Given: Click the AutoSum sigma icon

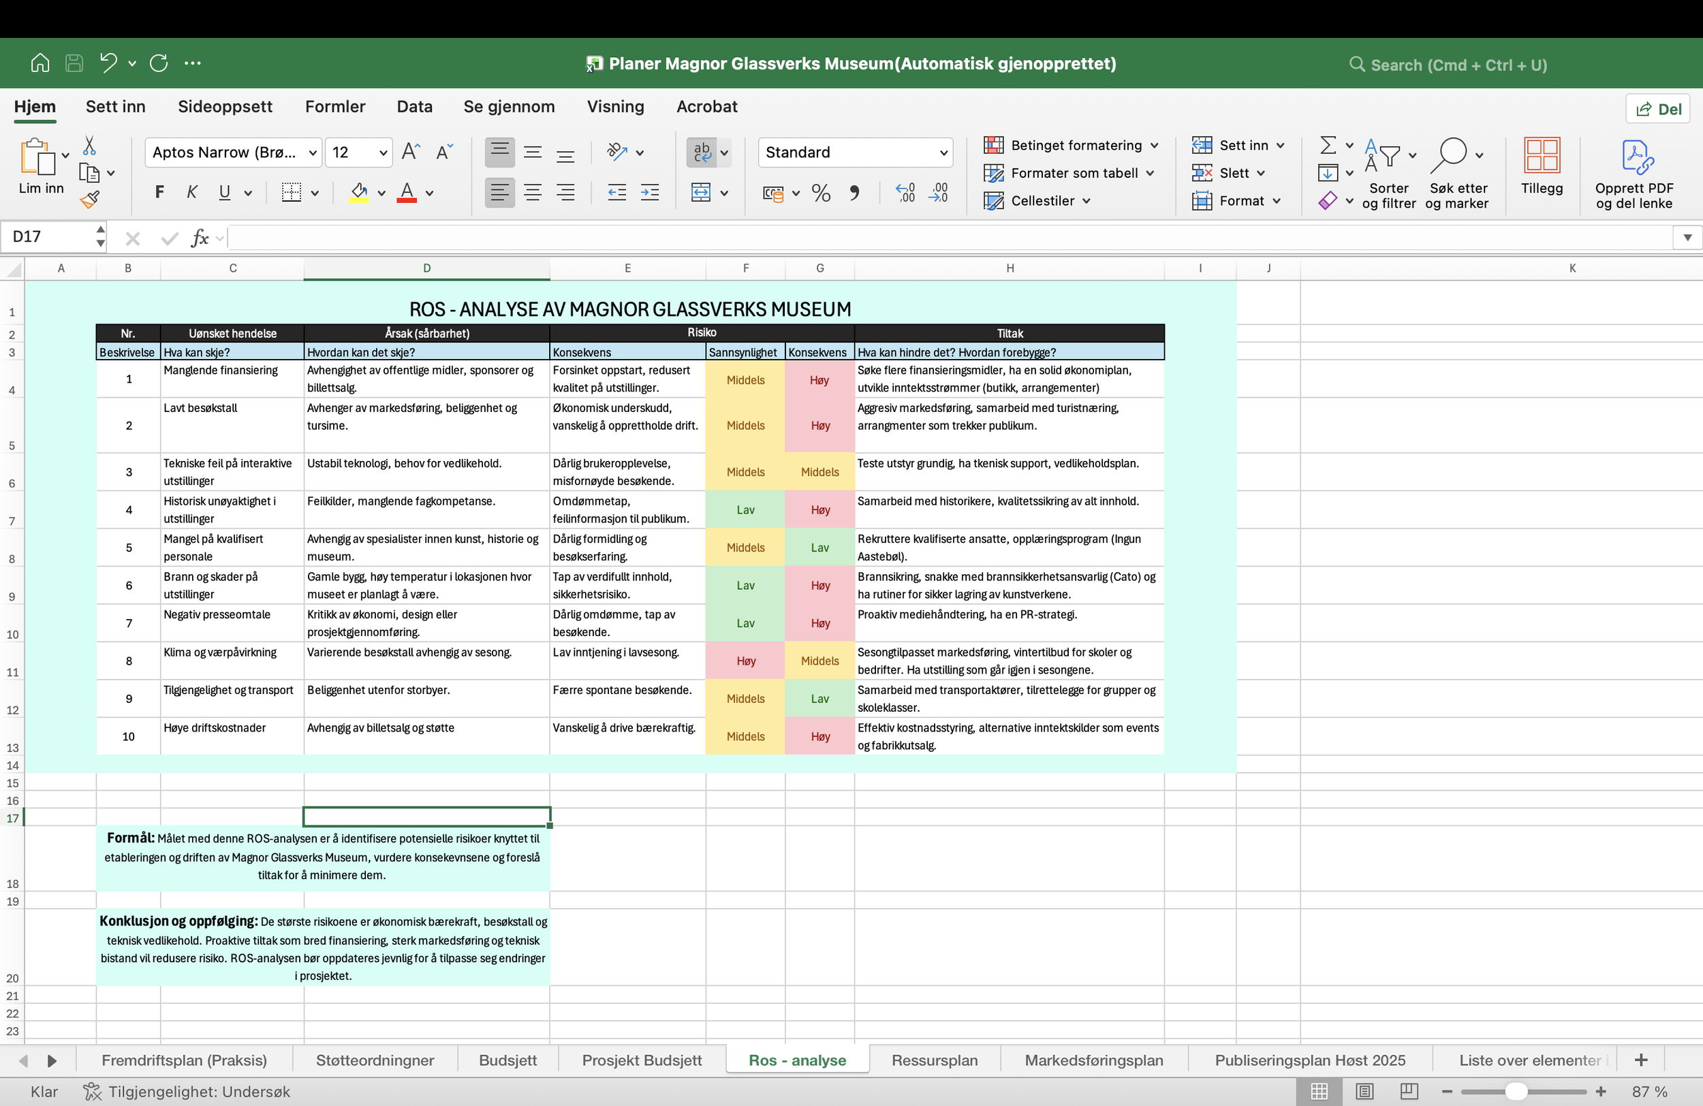Looking at the screenshot, I should (1328, 145).
